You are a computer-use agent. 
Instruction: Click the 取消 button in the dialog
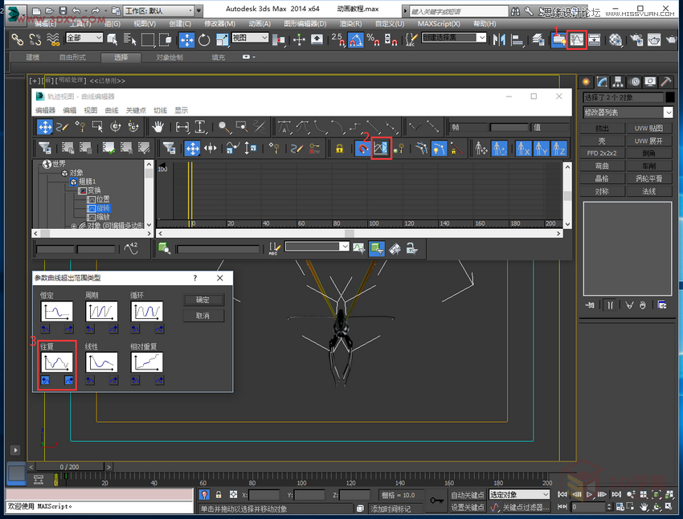(202, 316)
